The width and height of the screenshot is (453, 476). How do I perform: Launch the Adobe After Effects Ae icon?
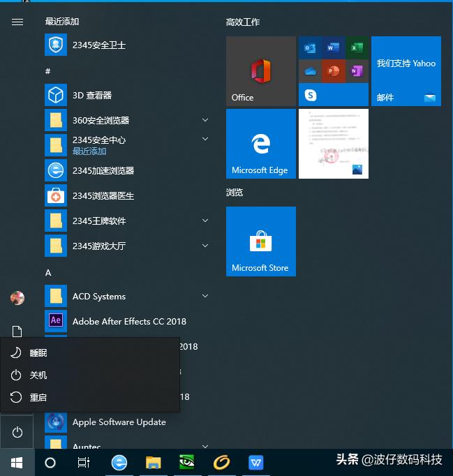[x=56, y=321]
